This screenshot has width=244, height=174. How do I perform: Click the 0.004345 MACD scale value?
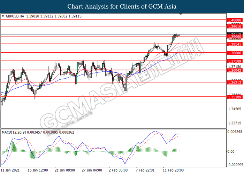click(235, 132)
